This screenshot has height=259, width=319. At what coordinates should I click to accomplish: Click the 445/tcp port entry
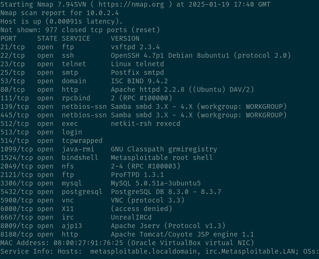(x=14, y=115)
